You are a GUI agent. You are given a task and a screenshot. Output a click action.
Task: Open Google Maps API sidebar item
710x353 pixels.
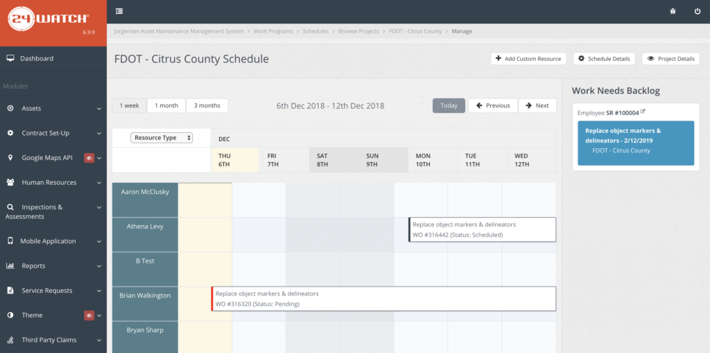point(53,158)
